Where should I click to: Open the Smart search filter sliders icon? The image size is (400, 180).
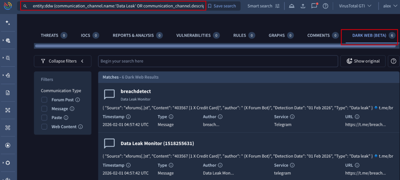click(277, 6)
